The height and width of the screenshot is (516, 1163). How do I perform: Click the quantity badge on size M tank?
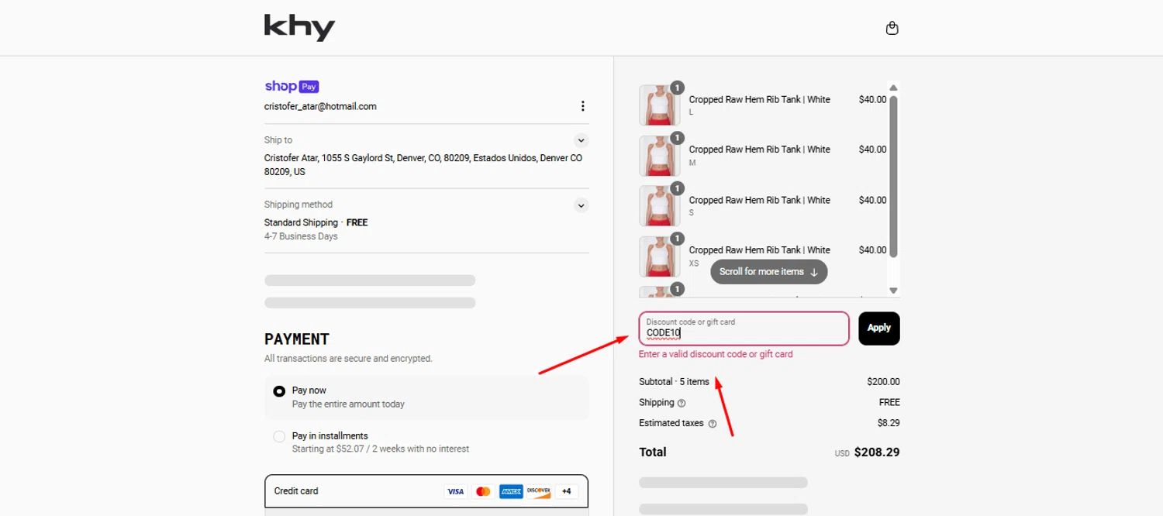[677, 138]
